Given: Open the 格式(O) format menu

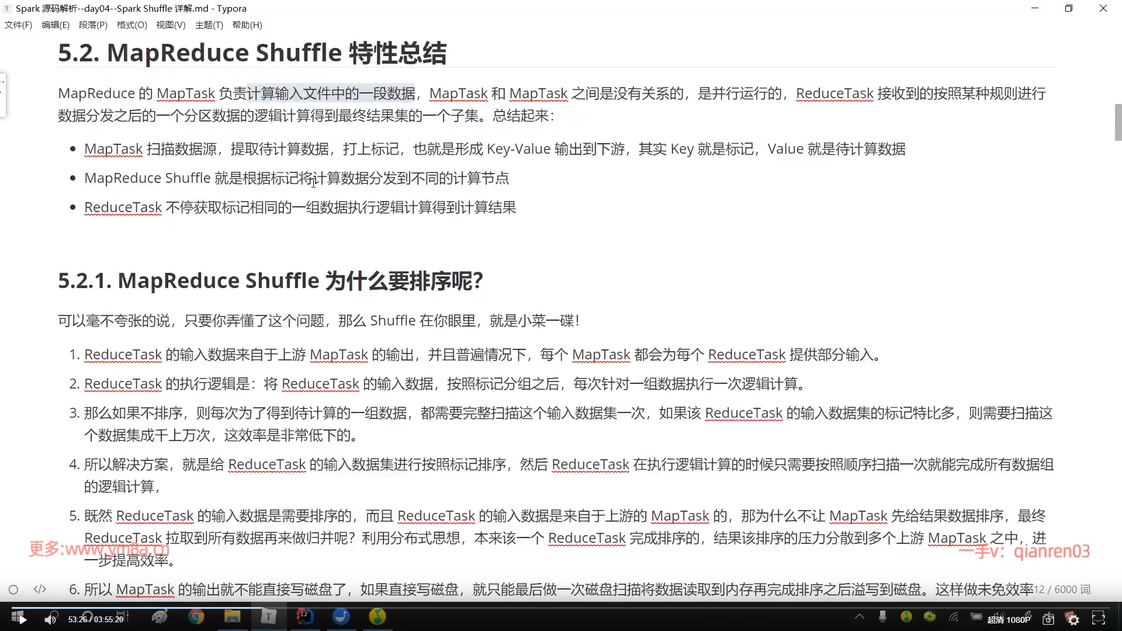Looking at the screenshot, I should [x=131, y=25].
